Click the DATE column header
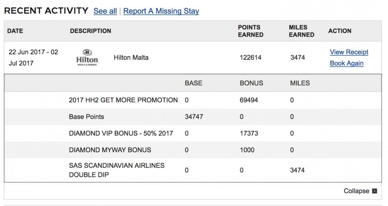 coord(15,31)
